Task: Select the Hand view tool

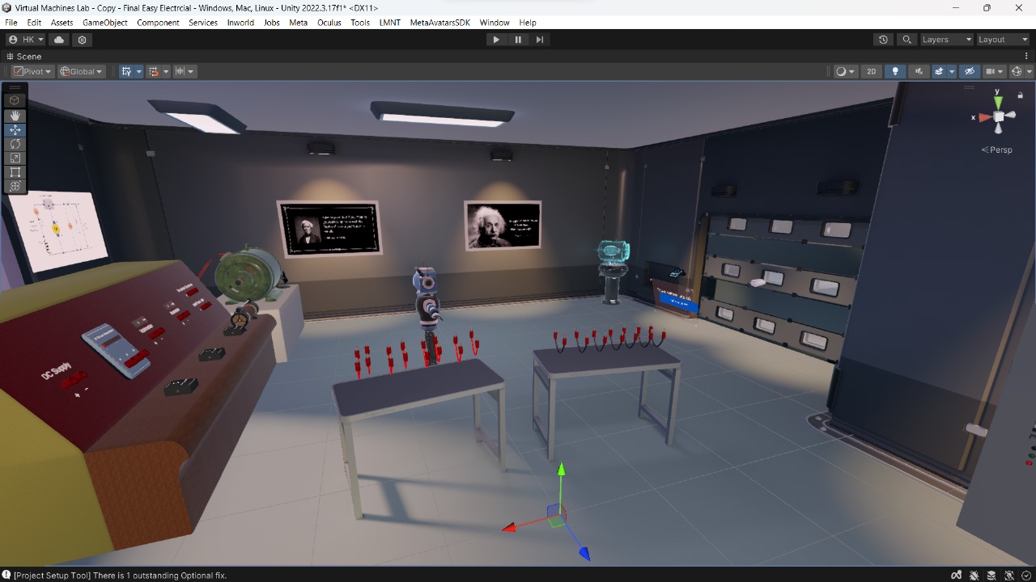Action: tap(15, 116)
